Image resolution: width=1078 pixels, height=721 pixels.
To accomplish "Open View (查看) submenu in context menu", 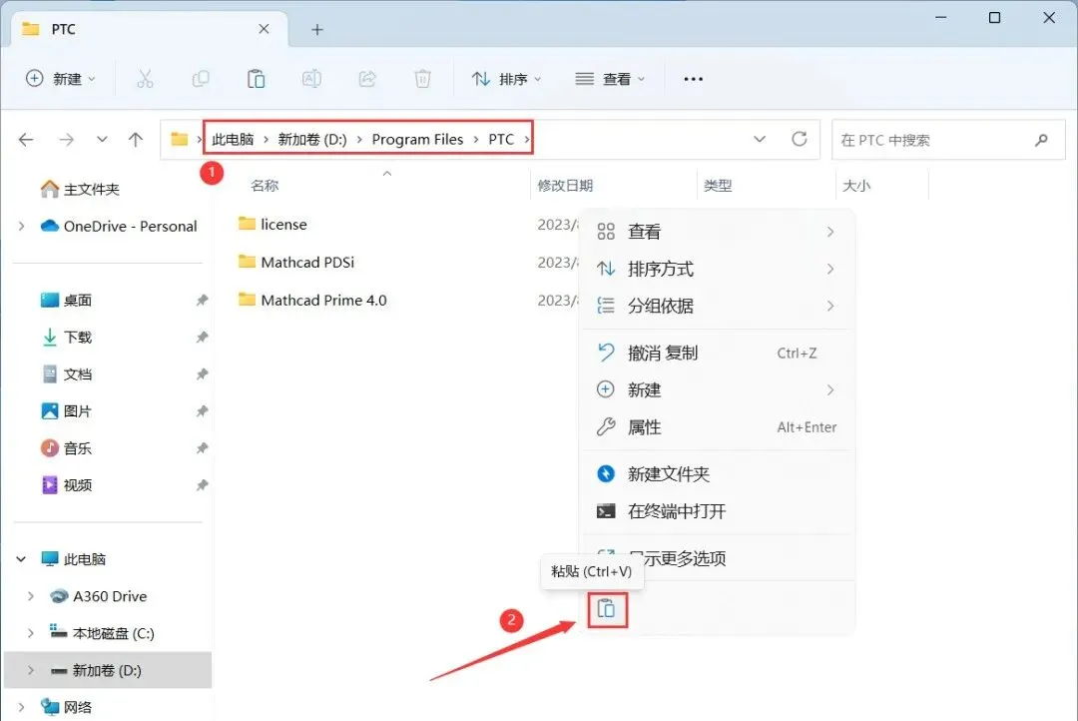I will pyautogui.click(x=717, y=232).
